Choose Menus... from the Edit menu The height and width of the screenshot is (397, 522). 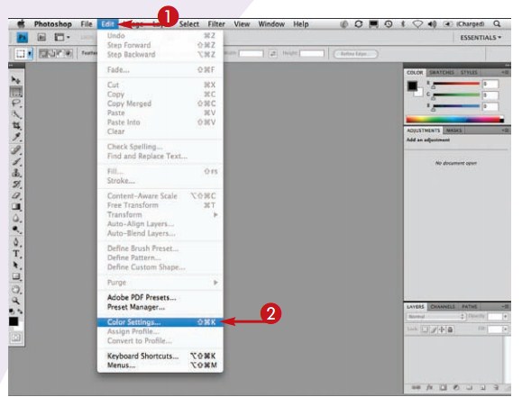click(x=160, y=365)
